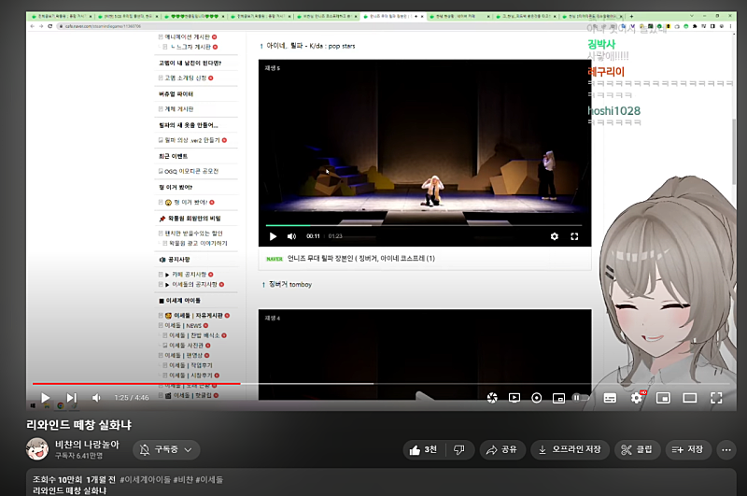
Task: Open recorded browser three-dot menu
Action: click(x=730, y=26)
